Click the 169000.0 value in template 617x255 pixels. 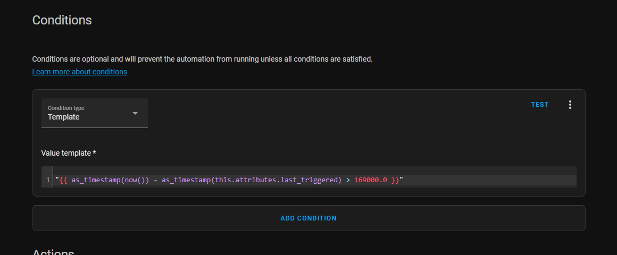pos(371,180)
